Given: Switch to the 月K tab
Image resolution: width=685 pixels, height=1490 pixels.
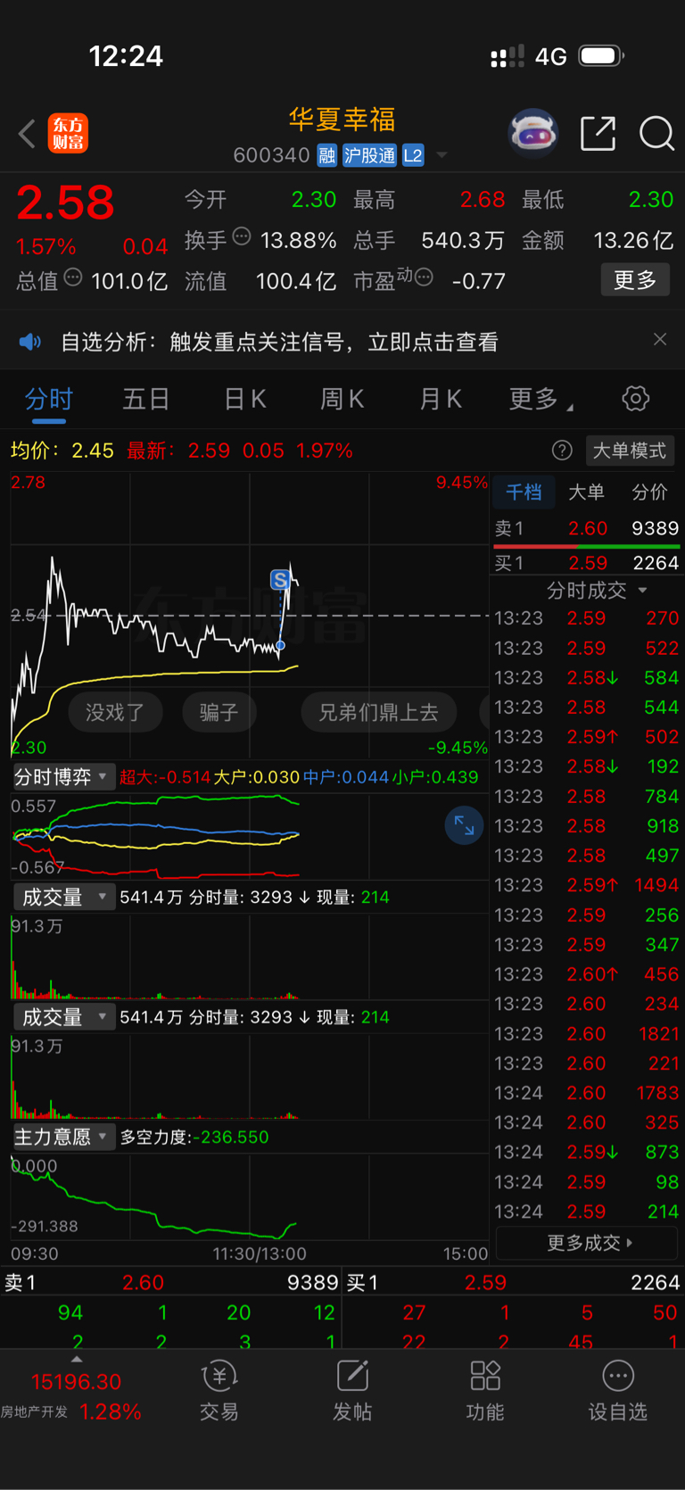Looking at the screenshot, I should [x=441, y=399].
